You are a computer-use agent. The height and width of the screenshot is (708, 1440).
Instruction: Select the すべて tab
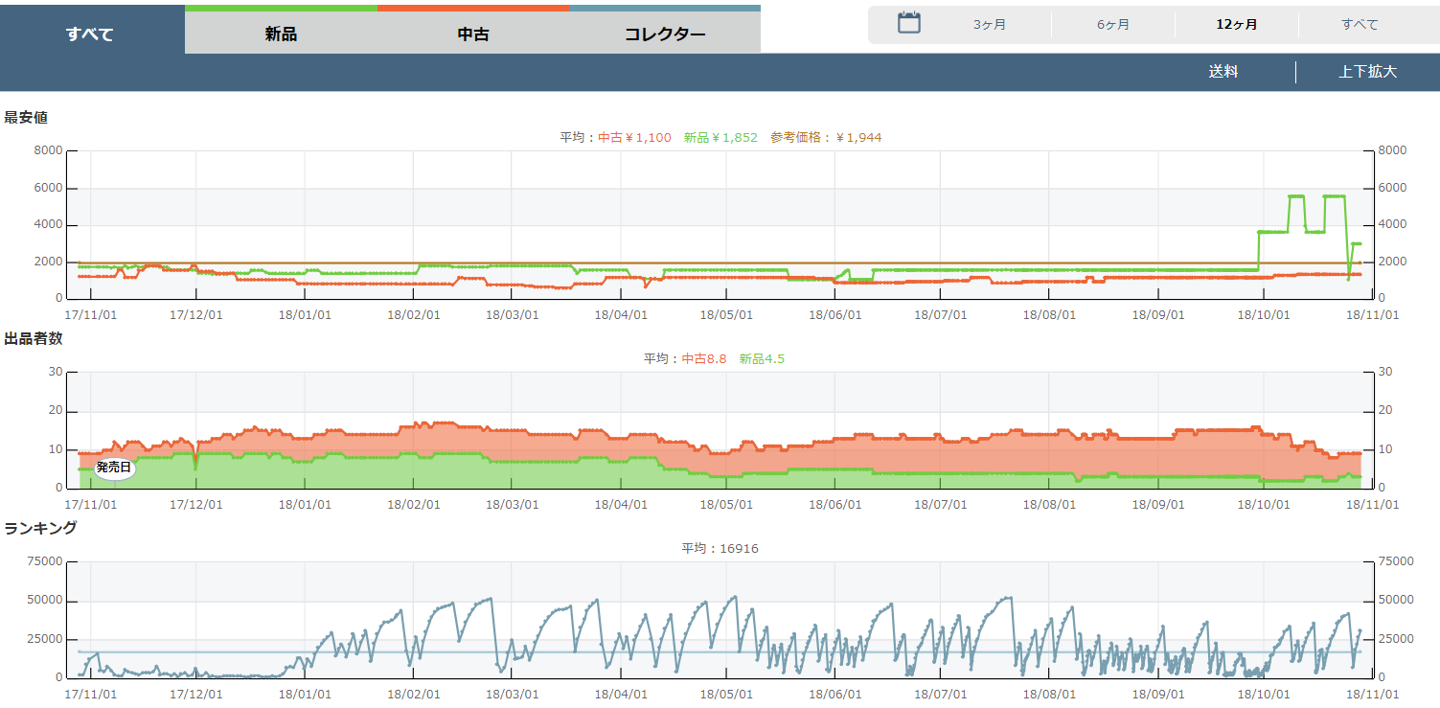coord(91,34)
